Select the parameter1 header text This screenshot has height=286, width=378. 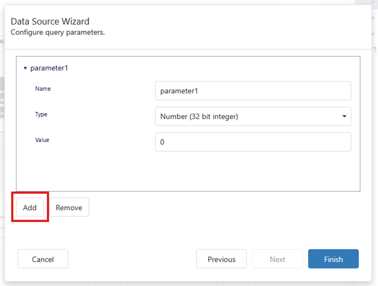49,68
